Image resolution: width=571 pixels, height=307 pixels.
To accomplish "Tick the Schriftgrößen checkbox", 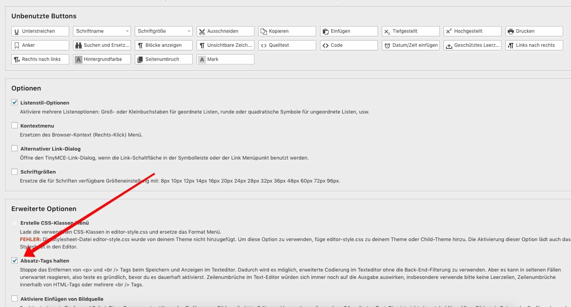I will tap(14, 172).
